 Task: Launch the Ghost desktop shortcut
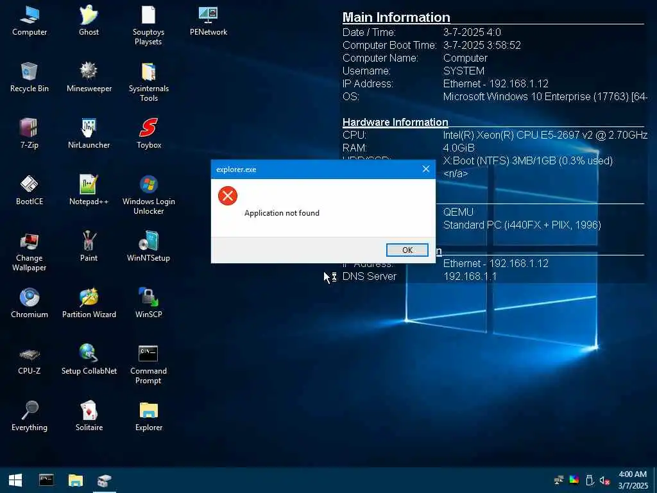pyautogui.click(x=89, y=21)
